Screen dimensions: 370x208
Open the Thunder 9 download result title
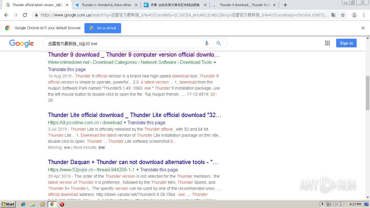[134, 55]
